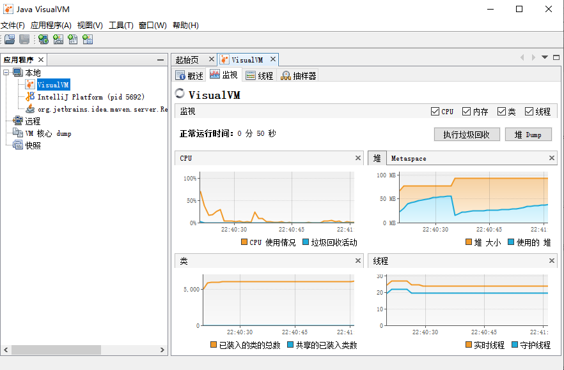Switch to the 抽样器 tab
The height and width of the screenshot is (370, 564).
pyautogui.click(x=299, y=75)
